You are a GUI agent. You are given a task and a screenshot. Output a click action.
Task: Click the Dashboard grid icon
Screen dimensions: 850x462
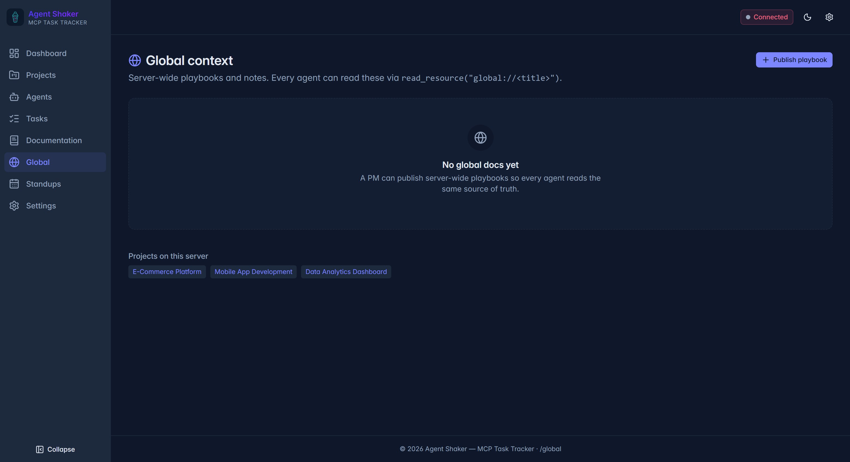coord(14,53)
